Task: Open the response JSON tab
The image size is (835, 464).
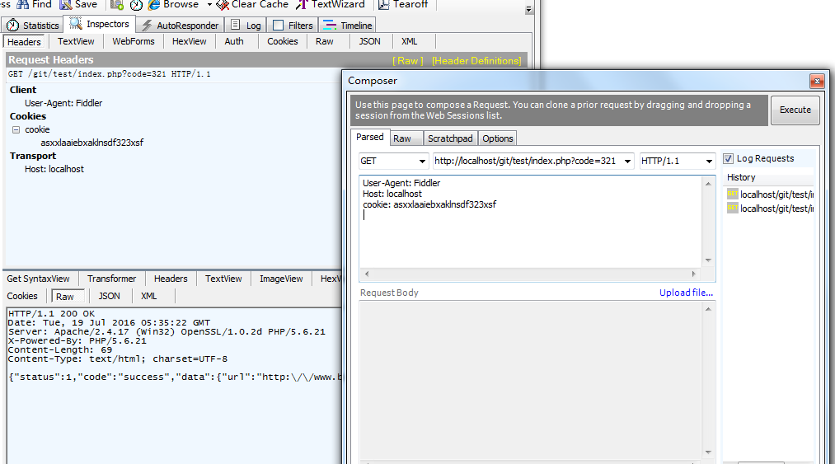Action: (109, 296)
